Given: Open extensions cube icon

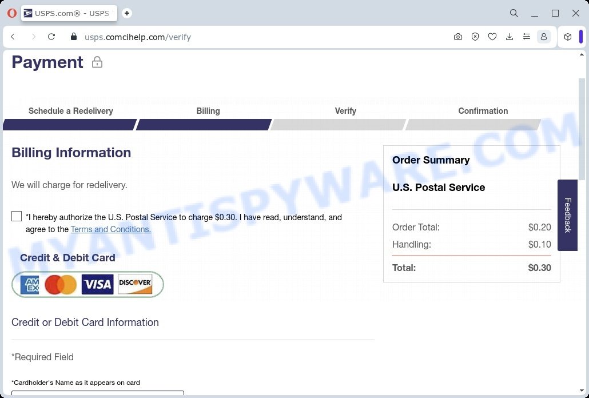Looking at the screenshot, I should (568, 37).
